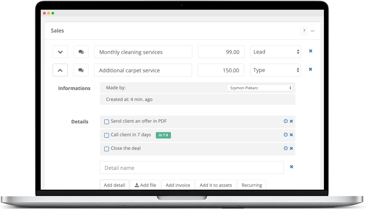Set a reminder clock for Close the deal
The height and width of the screenshot is (209, 366).
pos(286,148)
